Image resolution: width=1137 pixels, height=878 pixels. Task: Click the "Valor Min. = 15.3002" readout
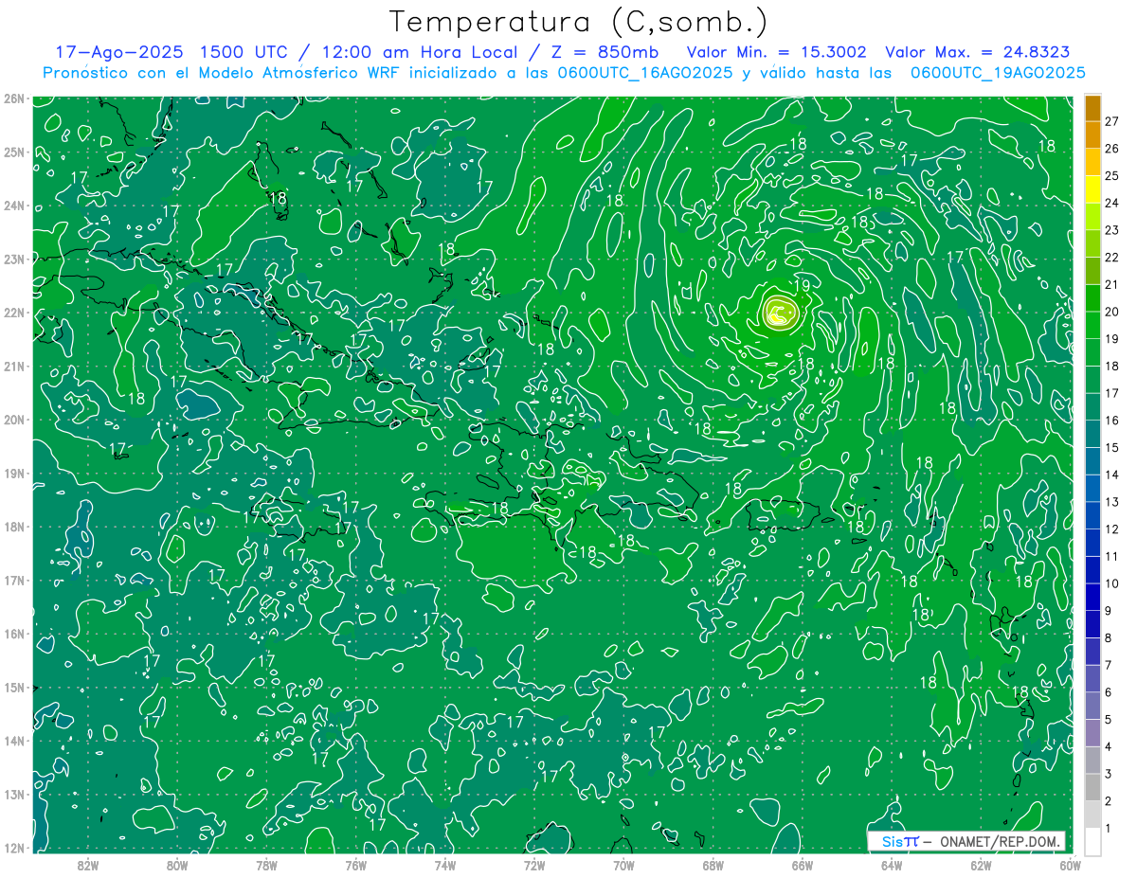776,52
